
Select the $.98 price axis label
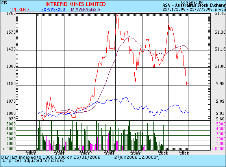point(220,83)
